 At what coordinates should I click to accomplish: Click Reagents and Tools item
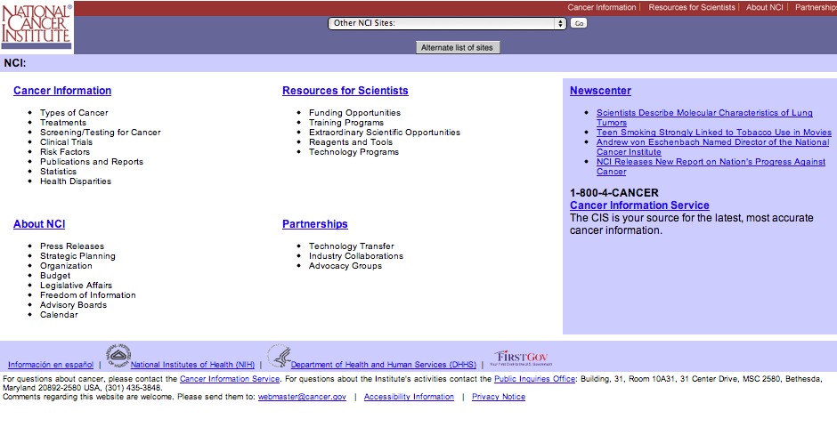pos(351,142)
